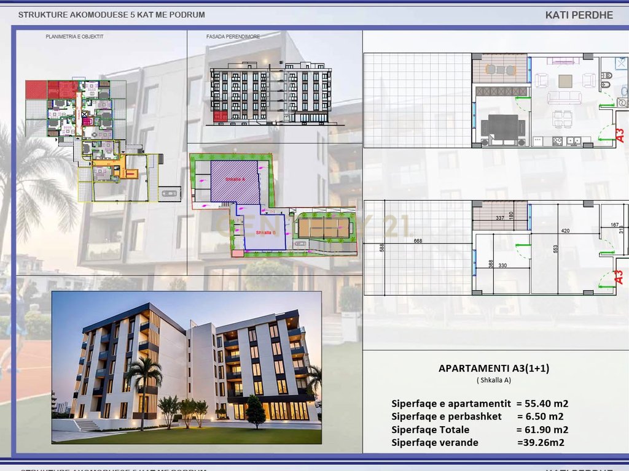This screenshot has height=471, width=629.
Task: Select the "668" veranda width dimension
Action: point(418,240)
